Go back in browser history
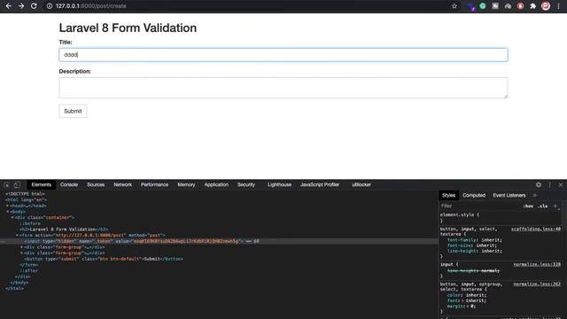Viewport: 567px width, 319px height. [x=8, y=6]
